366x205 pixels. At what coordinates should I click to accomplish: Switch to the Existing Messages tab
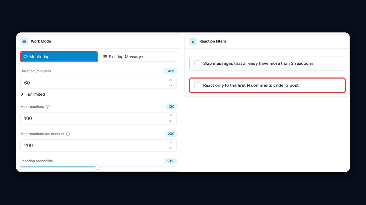[x=138, y=57]
